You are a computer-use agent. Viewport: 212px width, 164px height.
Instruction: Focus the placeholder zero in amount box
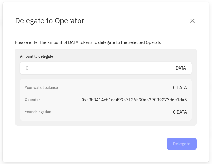[x=27, y=68]
